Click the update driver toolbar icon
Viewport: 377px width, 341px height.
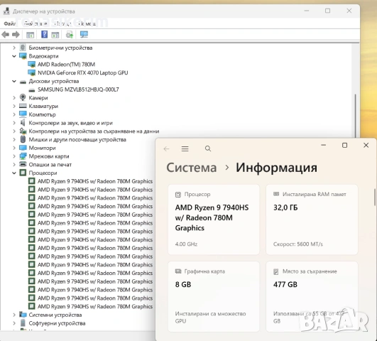coord(70,35)
